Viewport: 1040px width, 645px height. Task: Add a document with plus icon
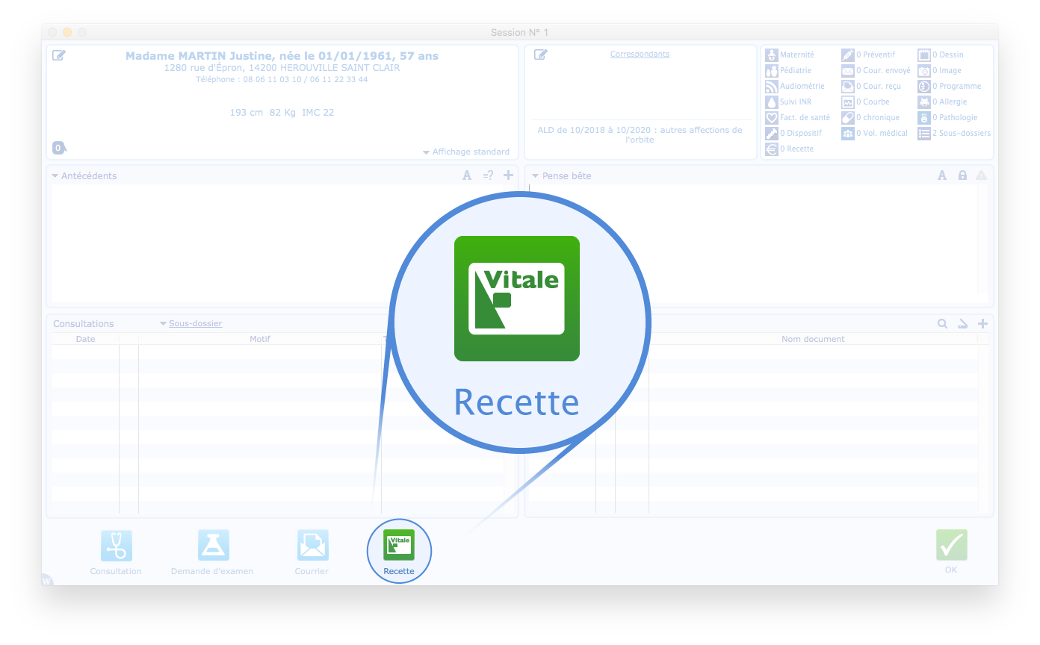pos(982,324)
